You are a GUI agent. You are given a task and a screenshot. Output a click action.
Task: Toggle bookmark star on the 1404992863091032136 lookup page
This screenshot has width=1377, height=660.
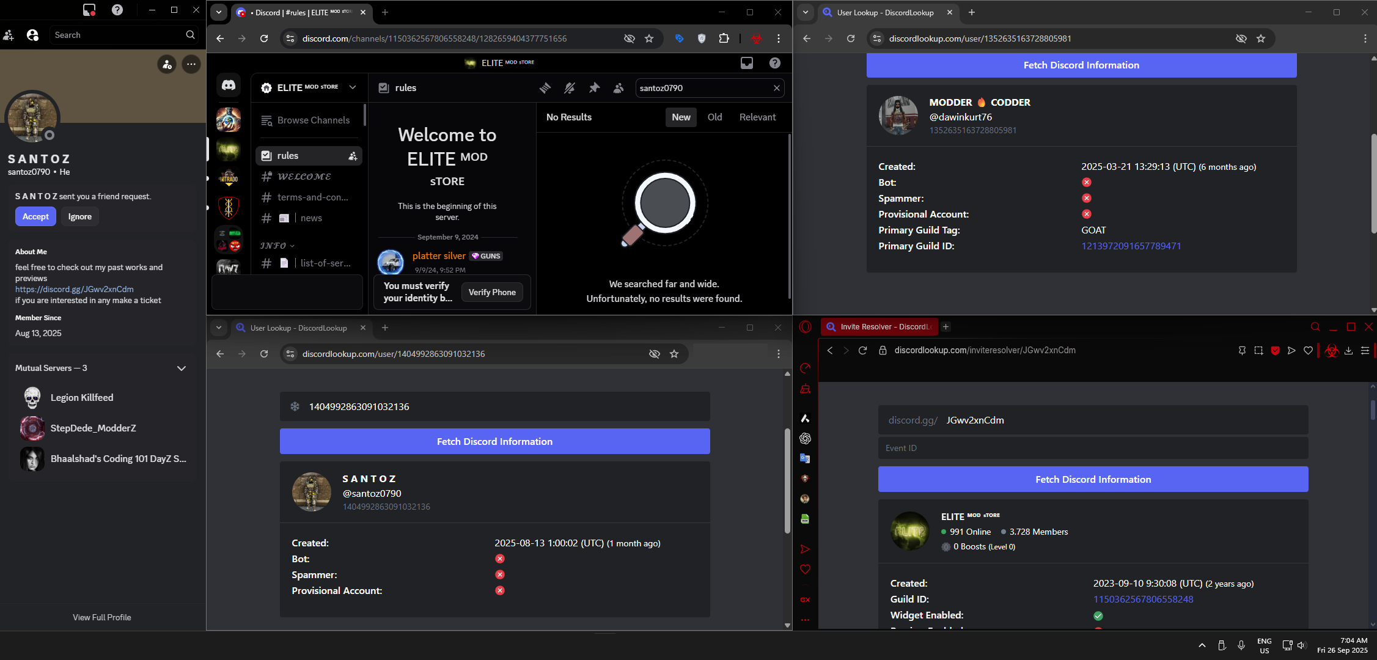674,354
